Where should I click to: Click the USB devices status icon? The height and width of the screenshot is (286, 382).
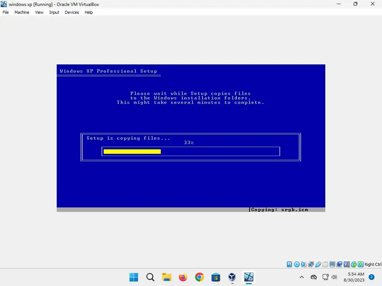point(318,264)
